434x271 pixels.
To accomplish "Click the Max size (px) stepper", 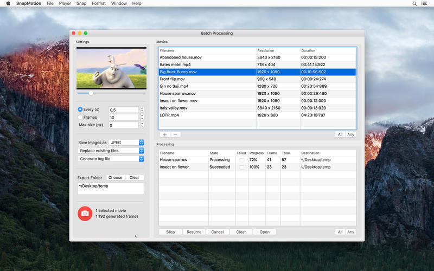I will tap(142, 125).
